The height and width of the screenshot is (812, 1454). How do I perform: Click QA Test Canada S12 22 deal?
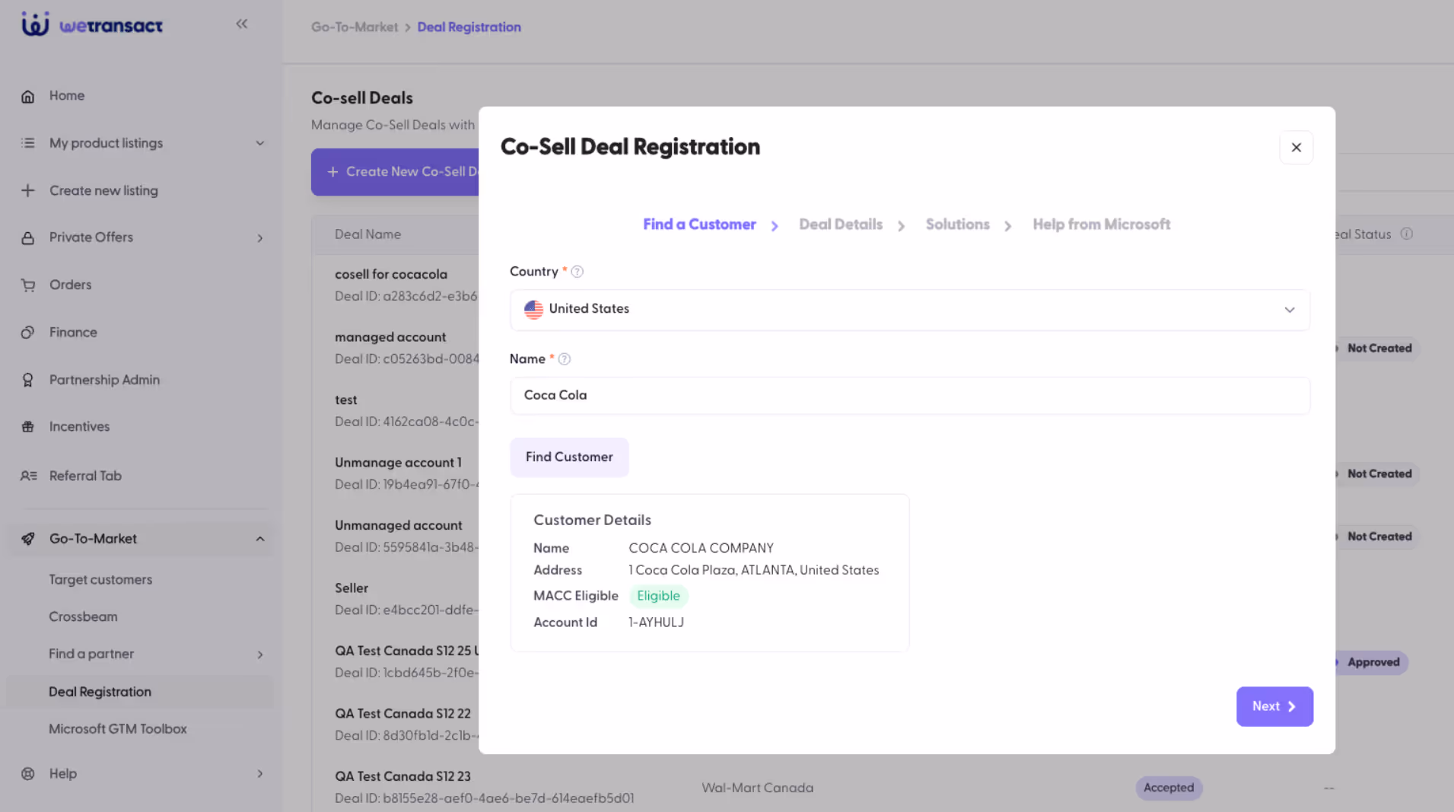pos(402,714)
